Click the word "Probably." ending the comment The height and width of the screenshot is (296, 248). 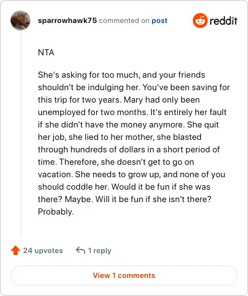click(56, 211)
